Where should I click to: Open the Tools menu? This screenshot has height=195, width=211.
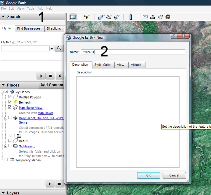(x=31, y=9)
